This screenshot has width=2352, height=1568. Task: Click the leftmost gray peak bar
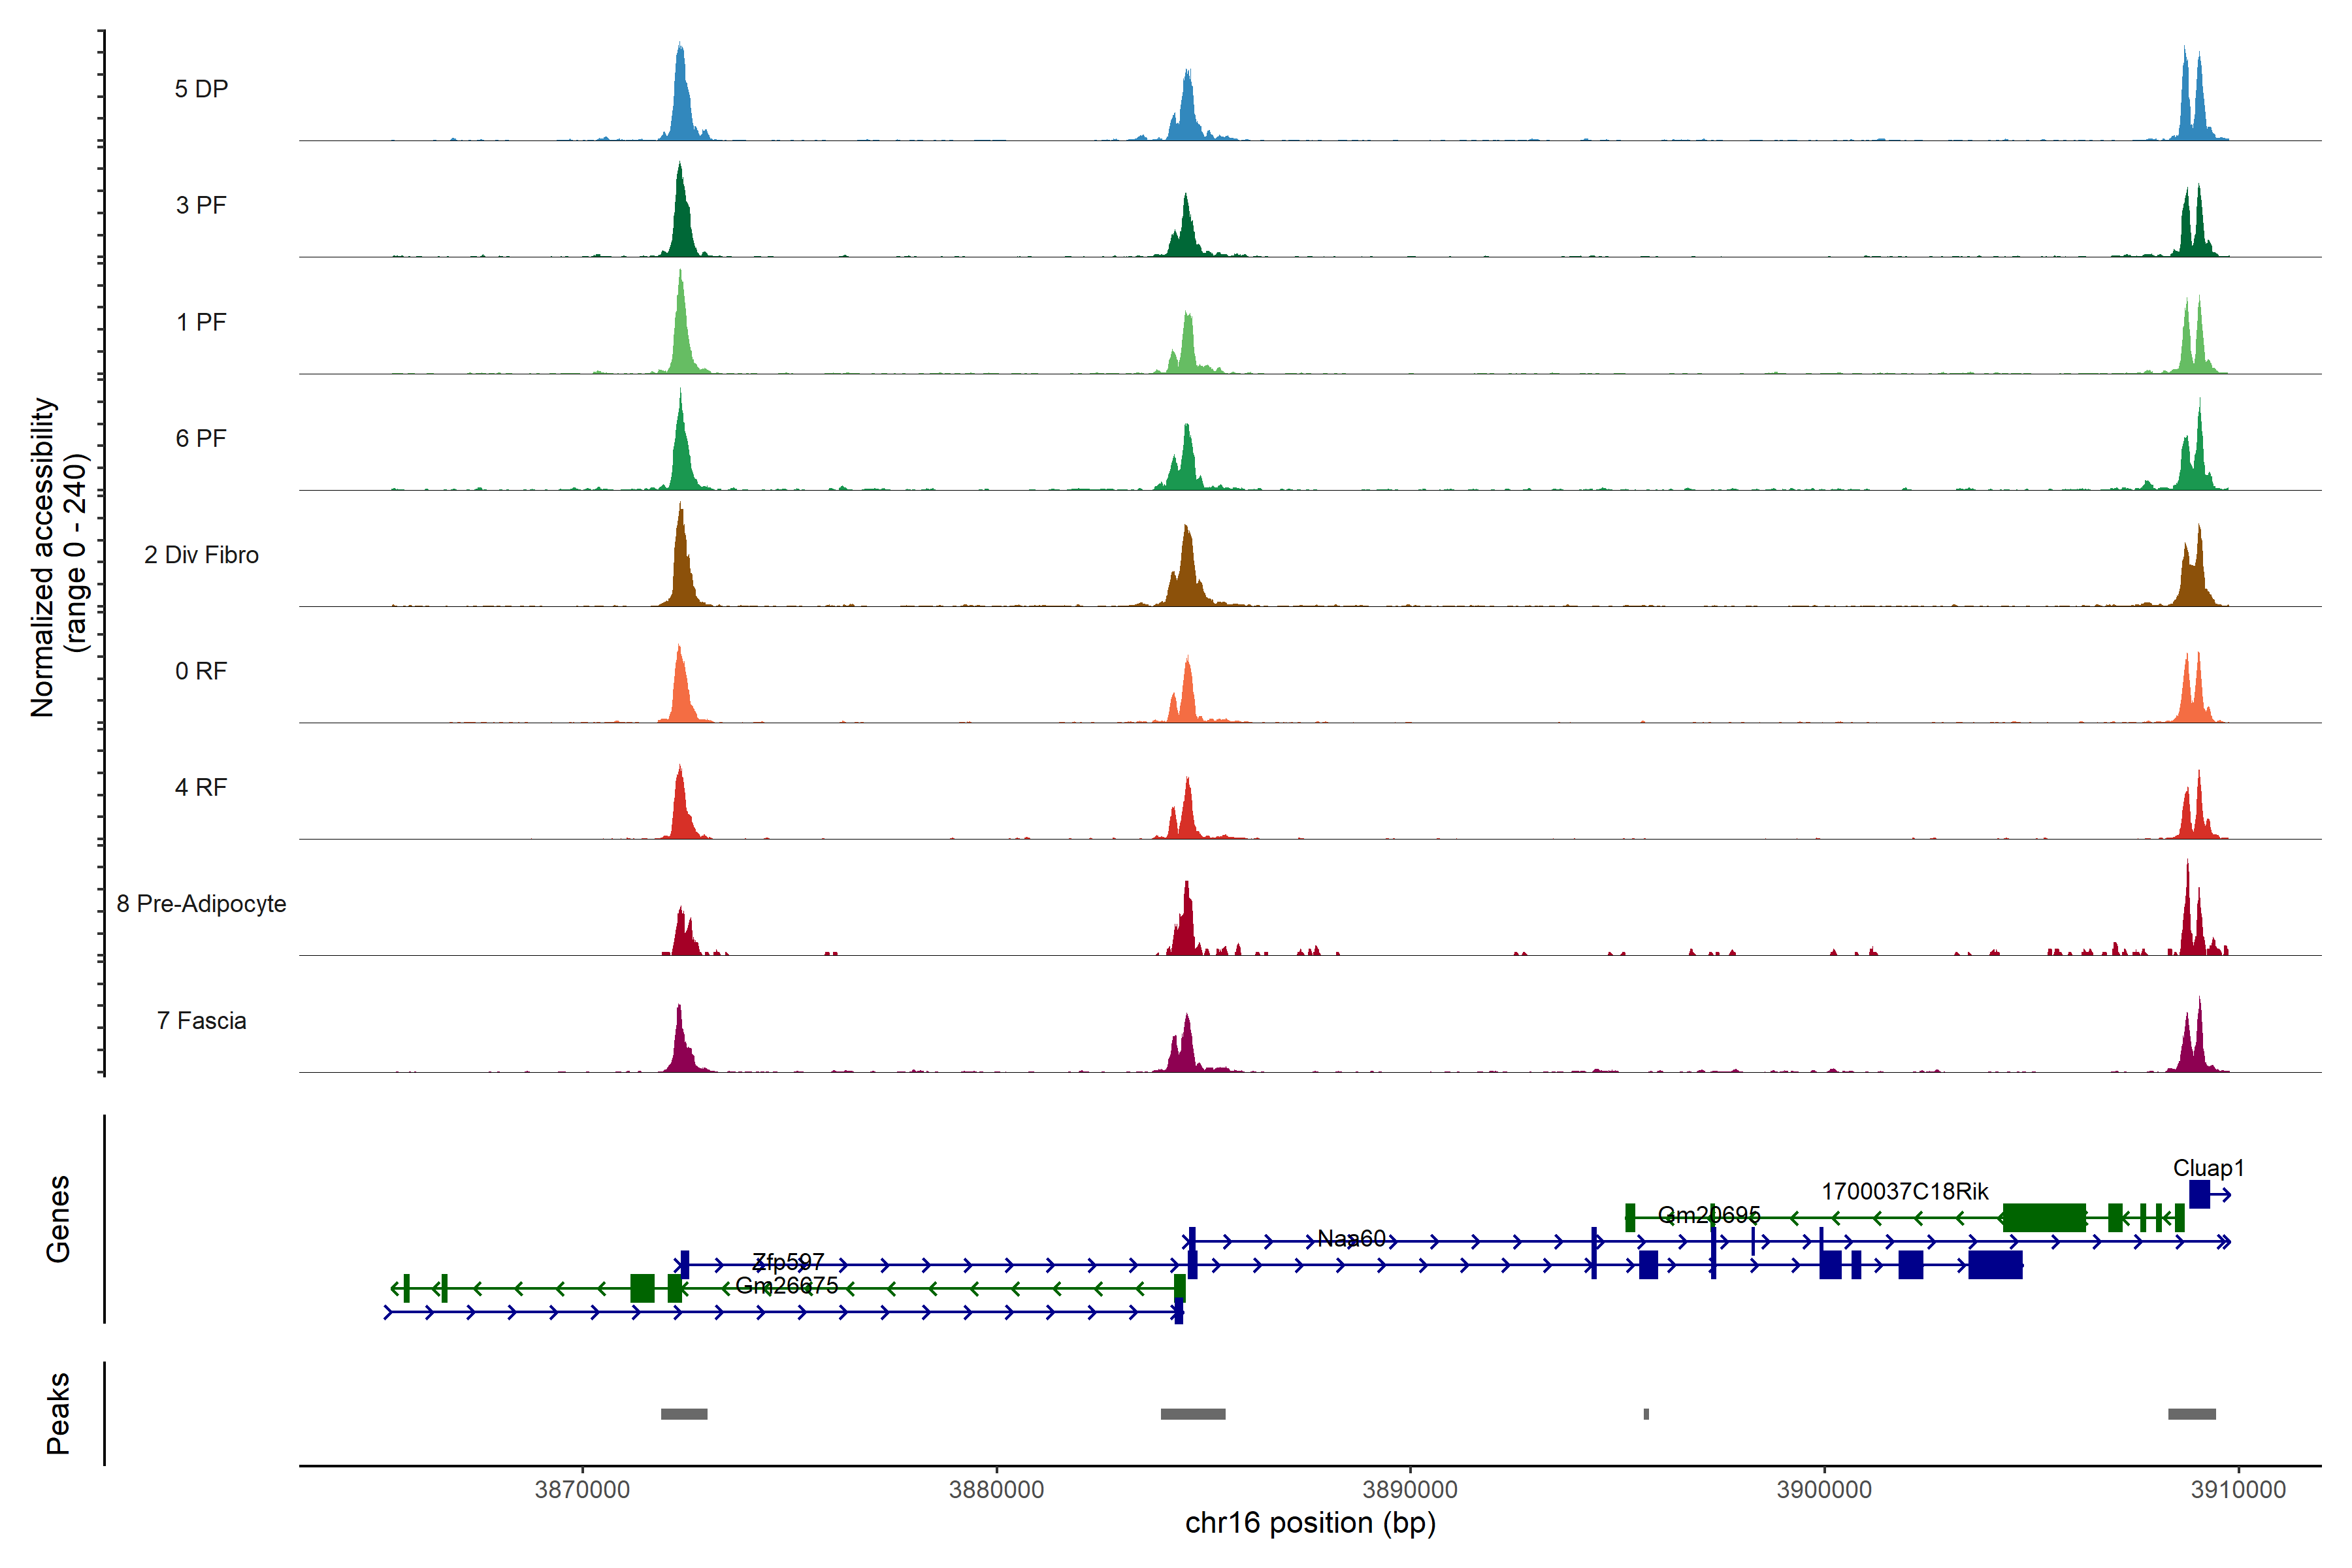[x=684, y=1414]
